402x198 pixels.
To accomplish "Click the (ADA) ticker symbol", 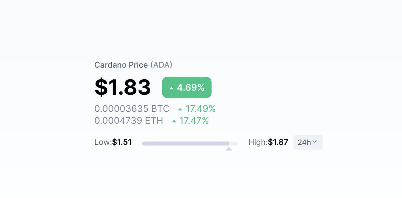I will click(x=161, y=65).
